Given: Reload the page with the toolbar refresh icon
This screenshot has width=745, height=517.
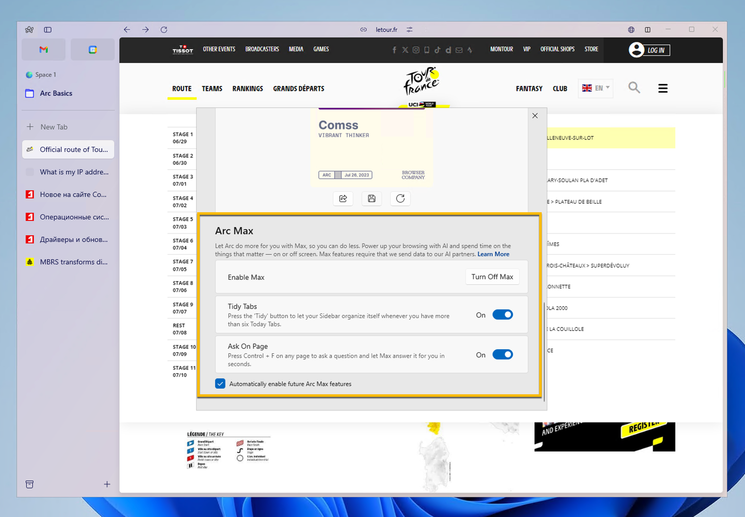Looking at the screenshot, I should [x=164, y=30].
